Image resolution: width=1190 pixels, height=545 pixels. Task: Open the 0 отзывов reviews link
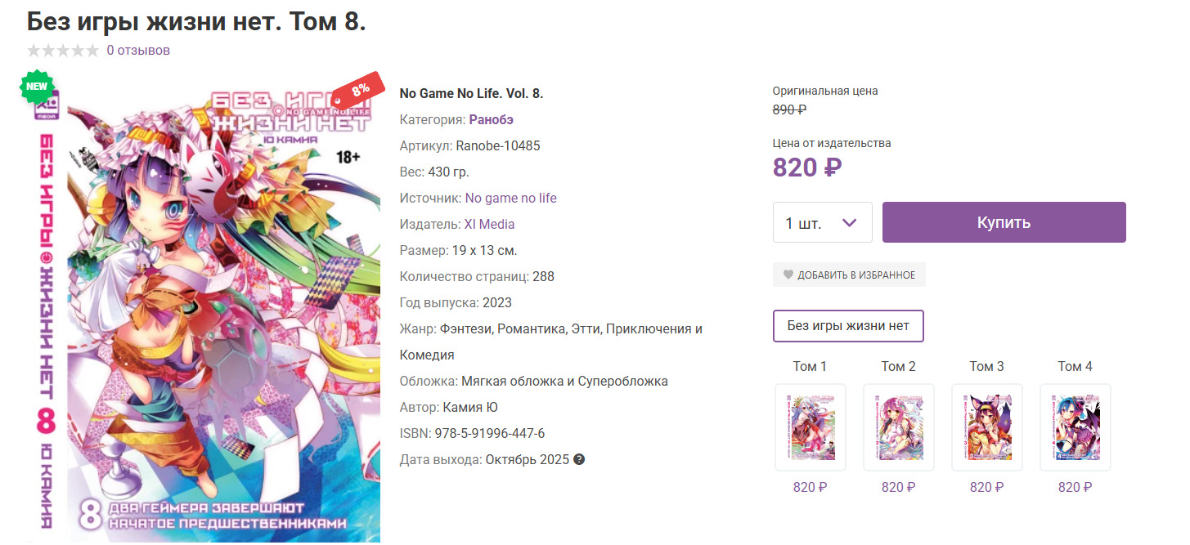click(x=138, y=51)
